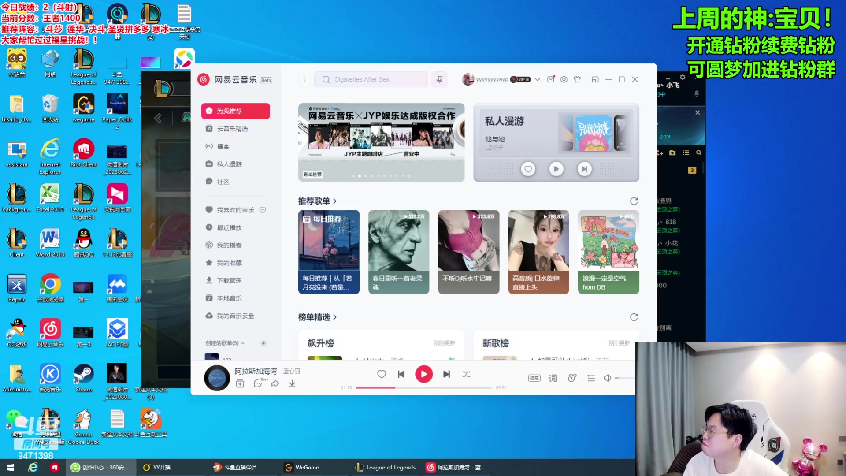Click the download icon below the album art
Screen dimensions: 846x476
pyautogui.click(x=292, y=383)
